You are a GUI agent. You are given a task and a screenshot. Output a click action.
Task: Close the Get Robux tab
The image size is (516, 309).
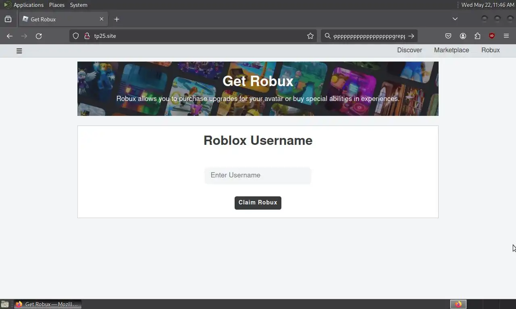(x=102, y=19)
